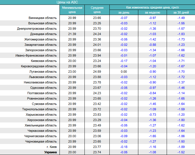Select Luhansk daily change value 0.00
This screenshot has height=155, width=195.
[x=124, y=72]
